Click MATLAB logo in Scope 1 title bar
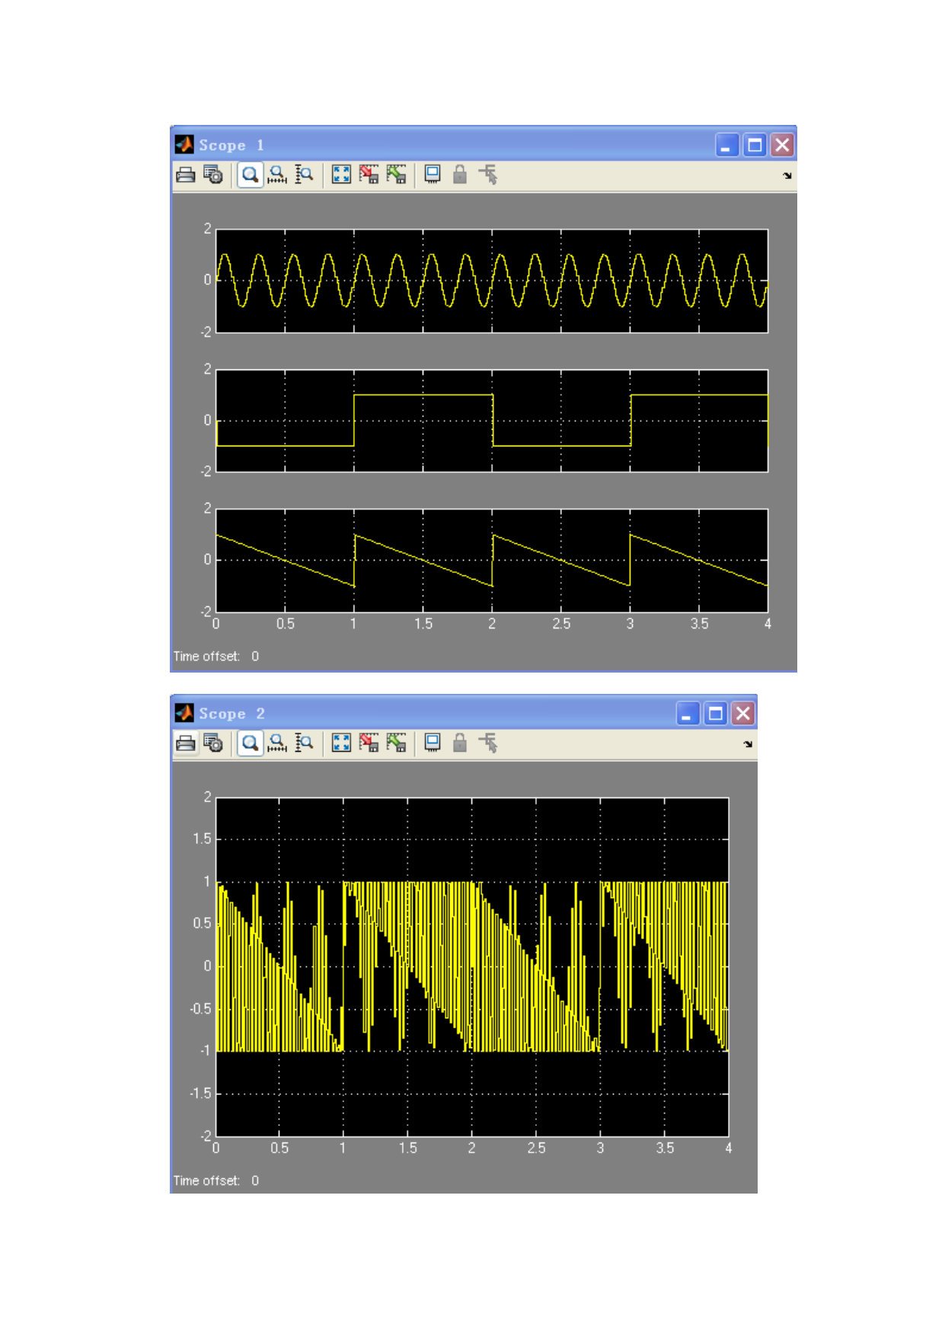The height and width of the screenshot is (1336, 945). (x=184, y=145)
